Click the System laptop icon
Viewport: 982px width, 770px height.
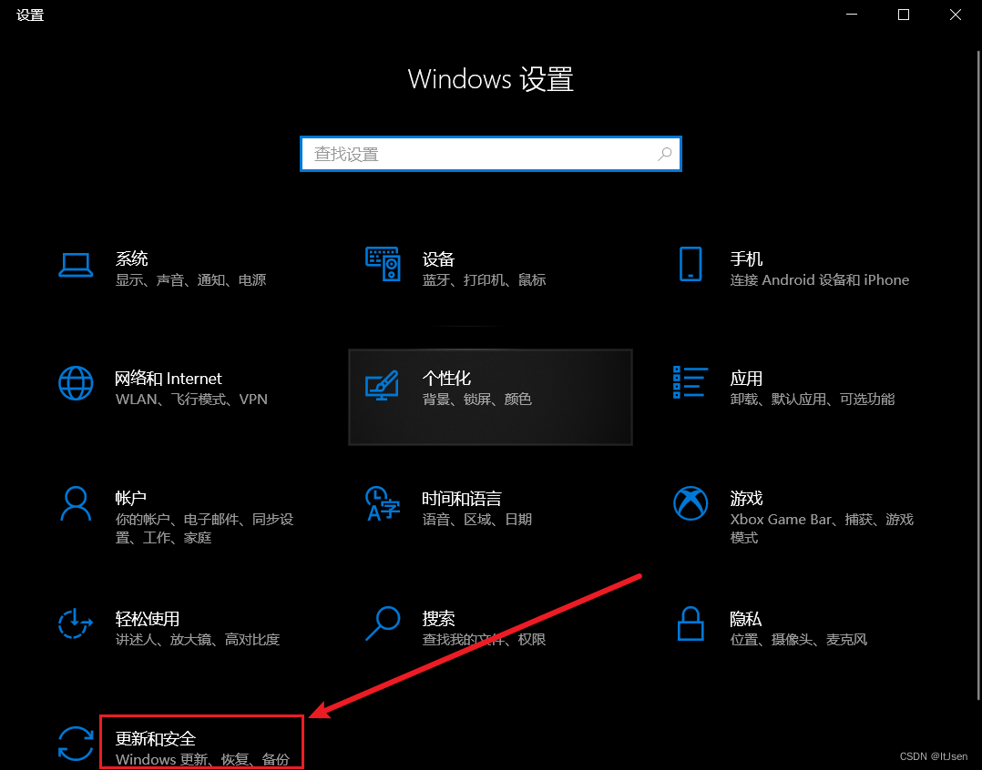76,265
